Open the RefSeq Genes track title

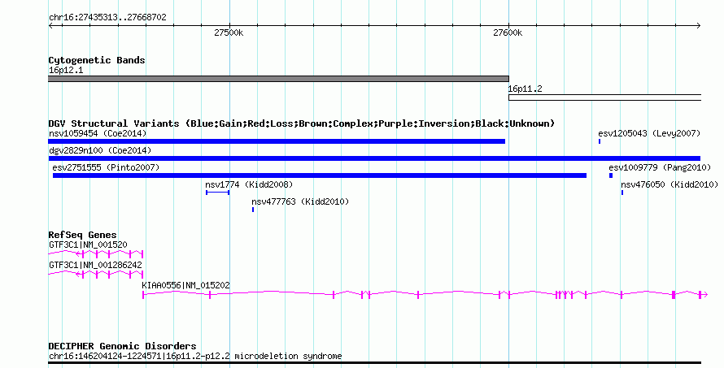coord(83,235)
